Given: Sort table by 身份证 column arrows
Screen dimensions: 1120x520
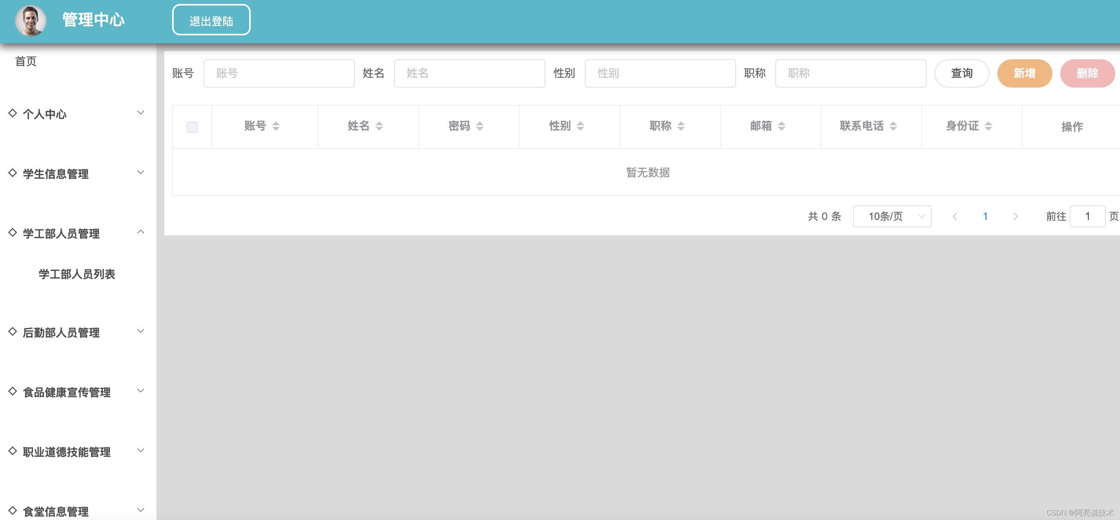Looking at the screenshot, I should [x=988, y=126].
